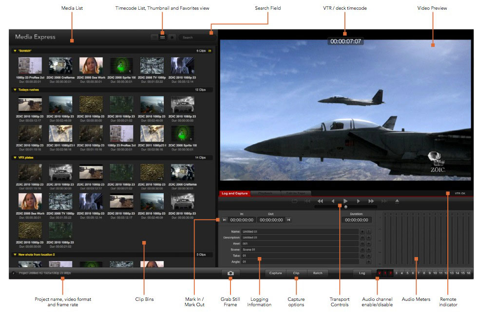The image size is (478, 315).
Task: Click the rewind transport button
Action: pos(320,201)
